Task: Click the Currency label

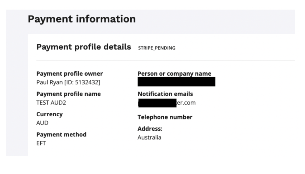Action: (x=49, y=114)
